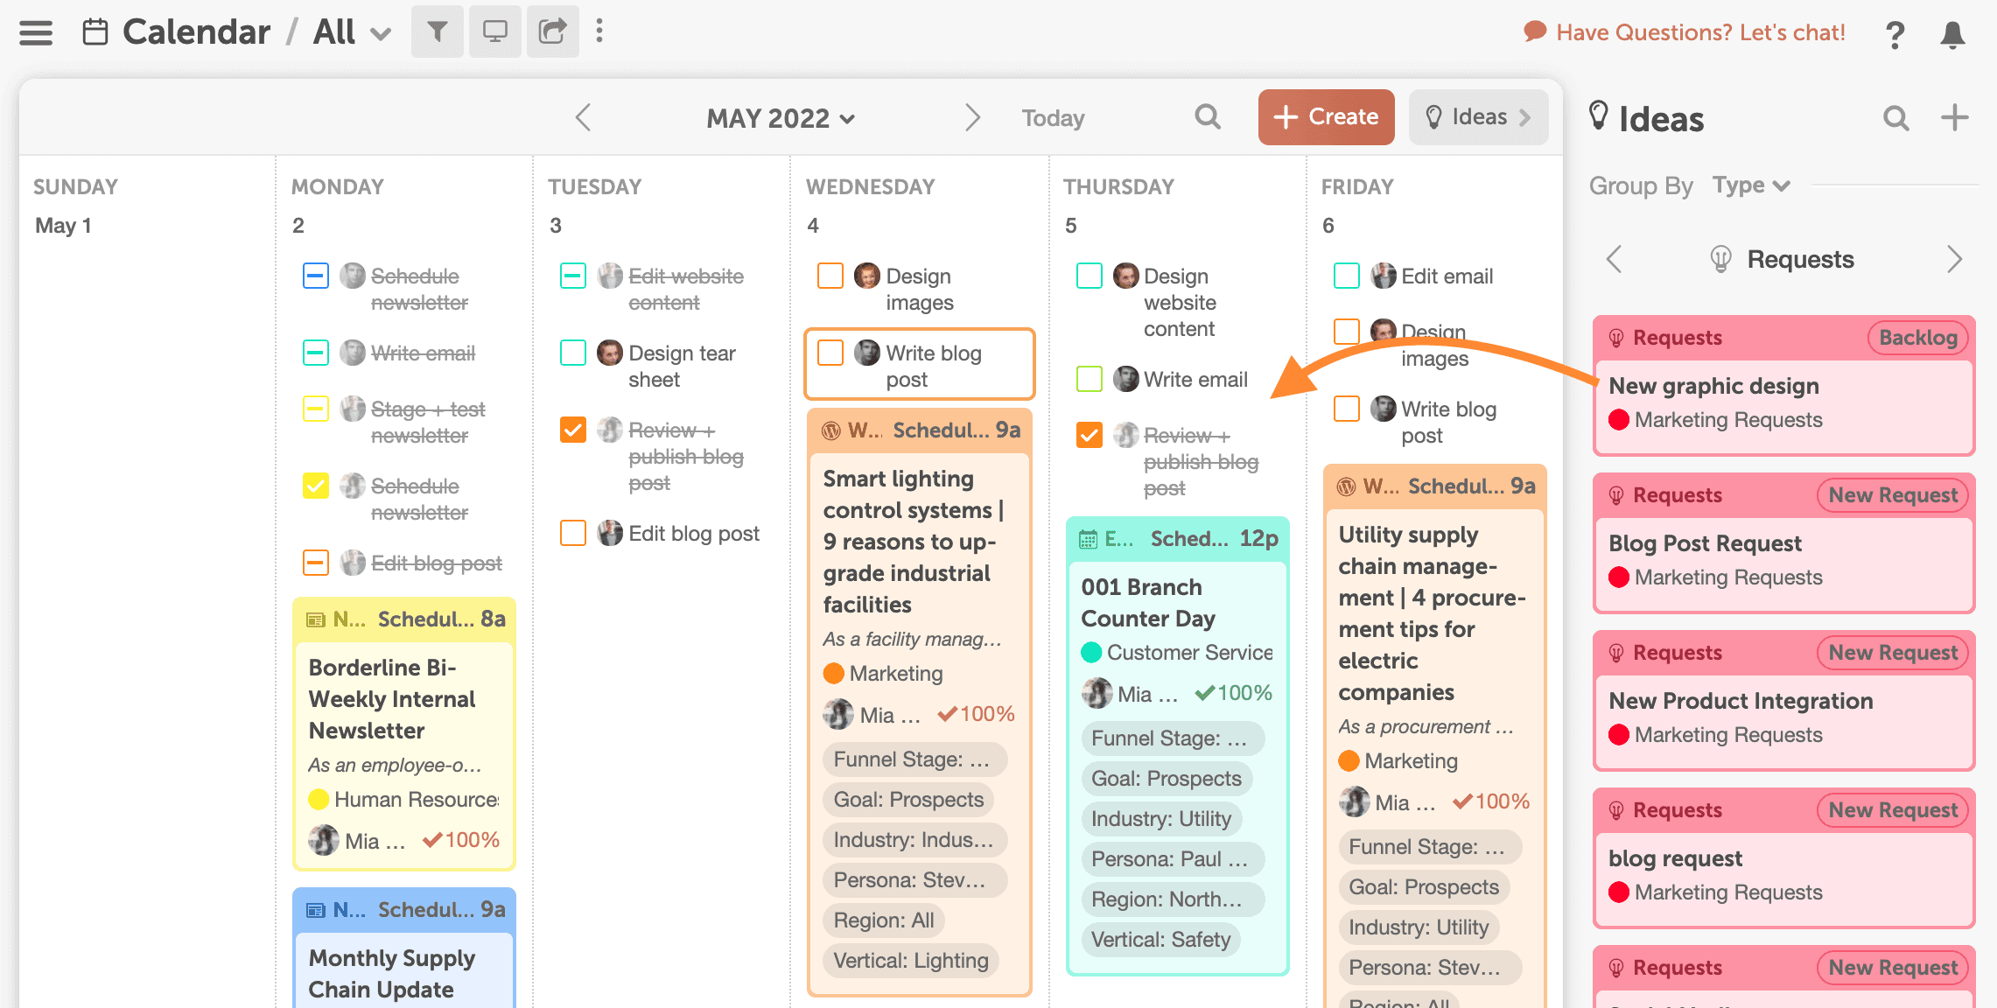Click the chat bubble icon
1997x1008 pixels.
point(1535,31)
